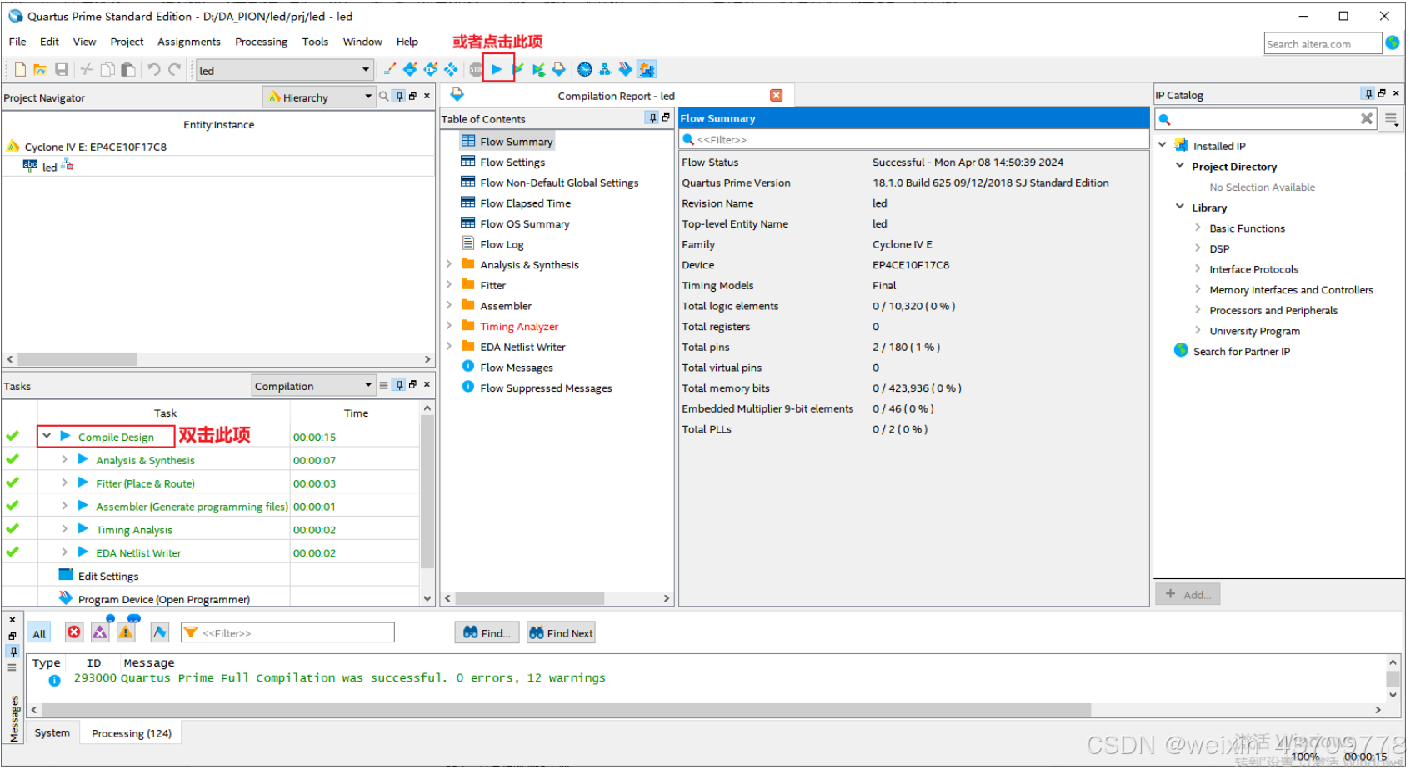Click the Flow Summary filter field
1410x770 pixels.
pyautogui.click(x=914, y=139)
